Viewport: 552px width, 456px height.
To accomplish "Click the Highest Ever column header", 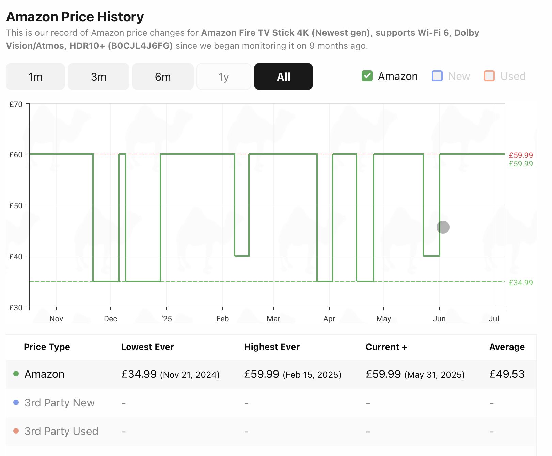I will pyautogui.click(x=272, y=347).
